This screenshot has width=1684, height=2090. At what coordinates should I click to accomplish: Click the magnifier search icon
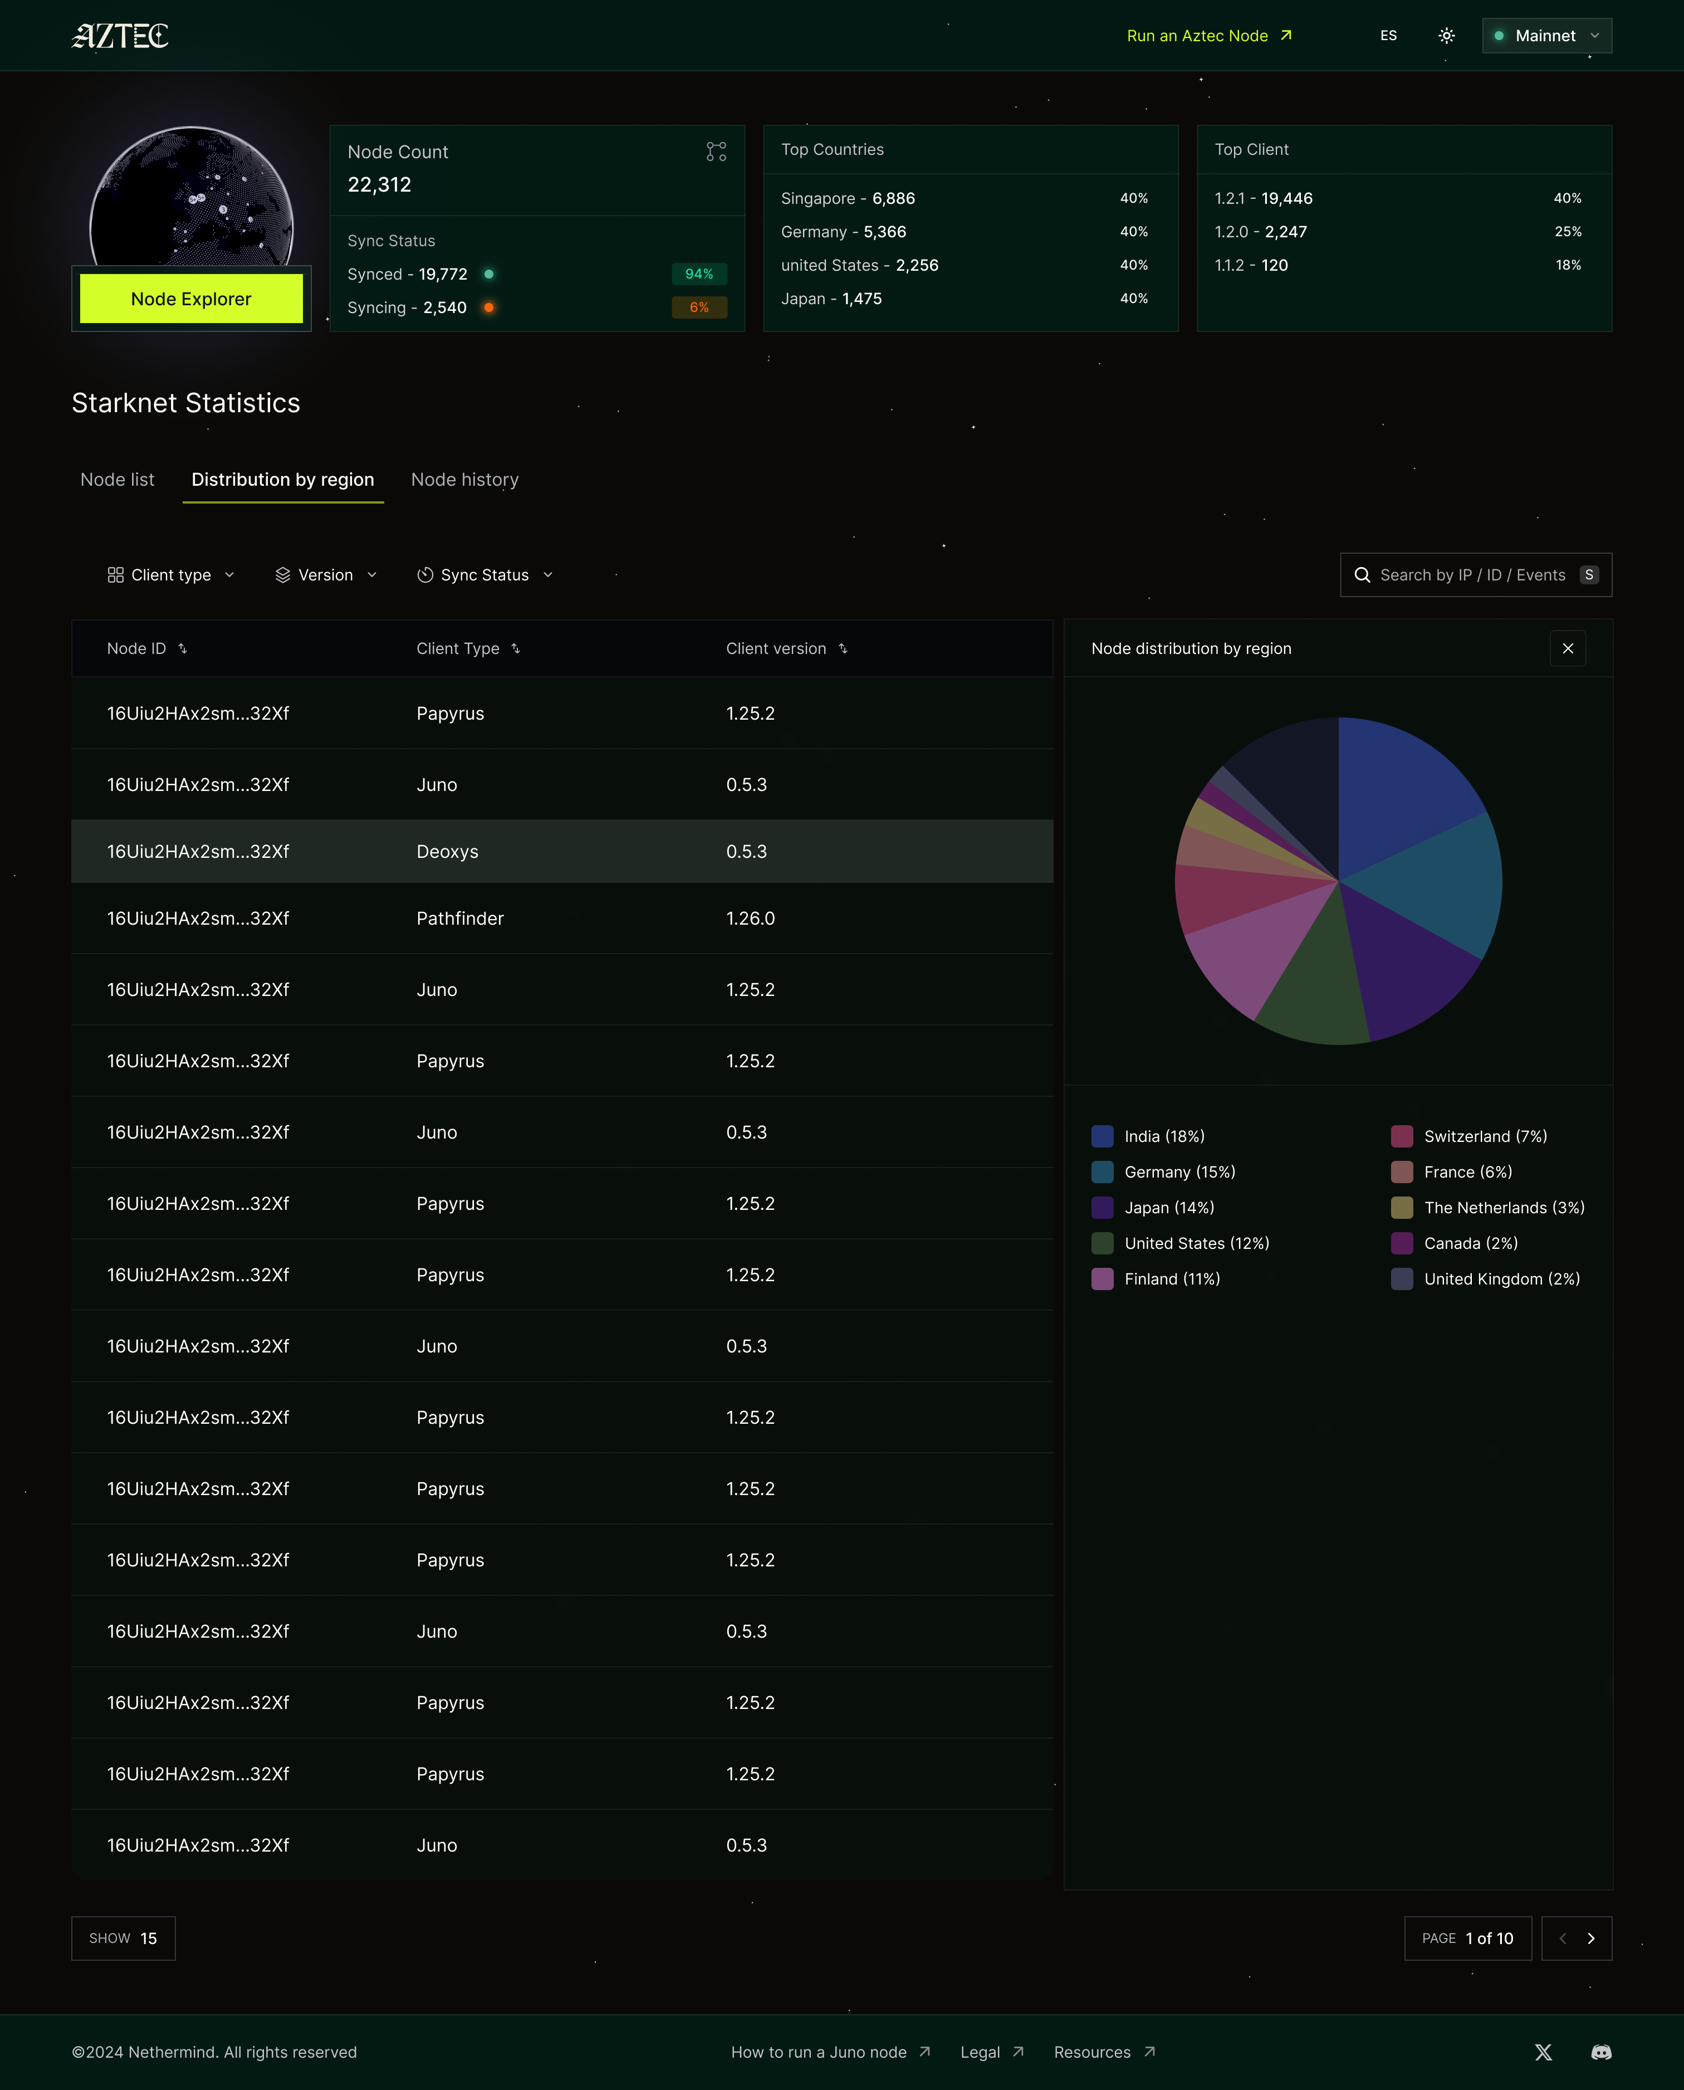[x=1362, y=575]
